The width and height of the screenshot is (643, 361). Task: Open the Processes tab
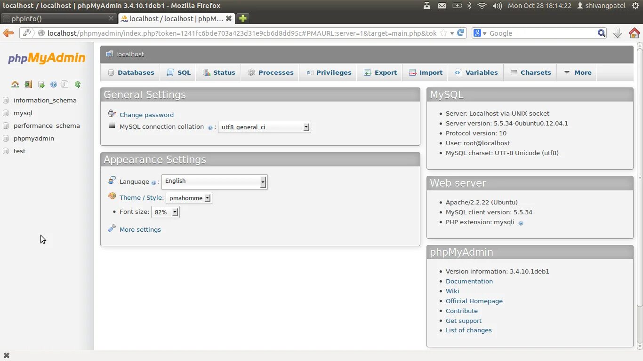coord(270,72)
